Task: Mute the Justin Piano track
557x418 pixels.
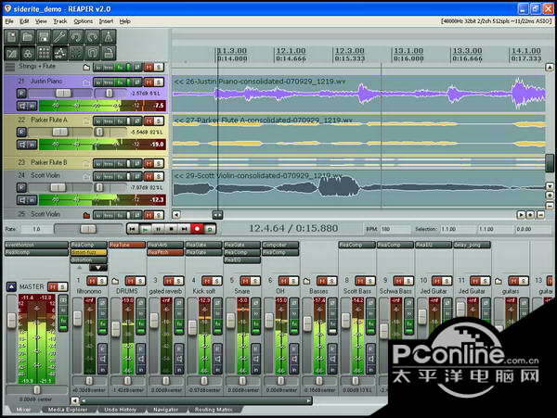Action: (x=149, y=82)
